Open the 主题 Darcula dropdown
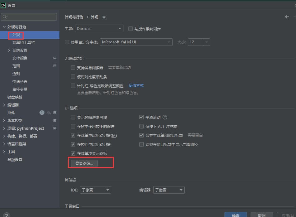This screenshot has width=296, height=217. tap(99, 29)
